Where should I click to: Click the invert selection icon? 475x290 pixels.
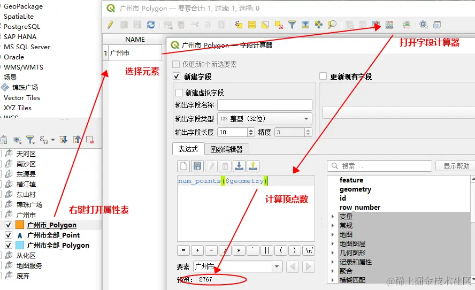tap(265, 25)
